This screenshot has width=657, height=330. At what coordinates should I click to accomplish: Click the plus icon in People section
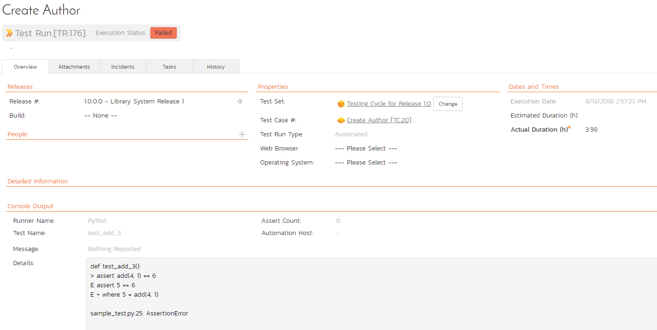(242, 134)
